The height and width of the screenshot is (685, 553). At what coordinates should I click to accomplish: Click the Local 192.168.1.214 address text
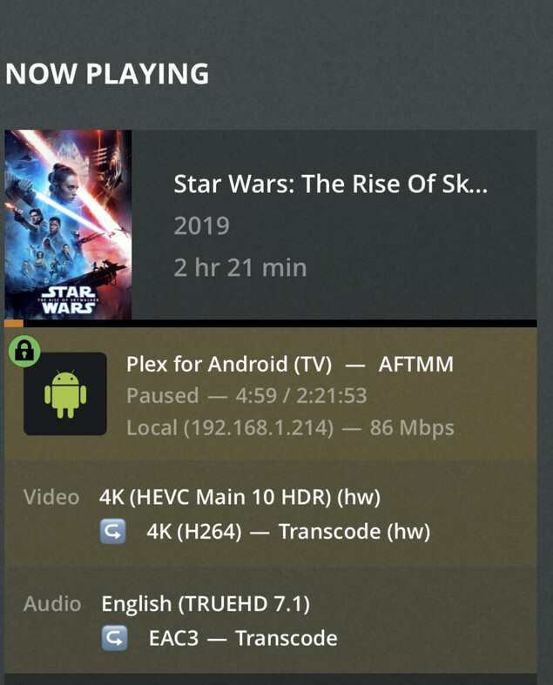[230, 427]
